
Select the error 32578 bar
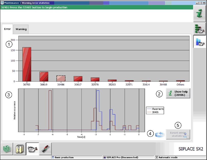coord(95,79)
